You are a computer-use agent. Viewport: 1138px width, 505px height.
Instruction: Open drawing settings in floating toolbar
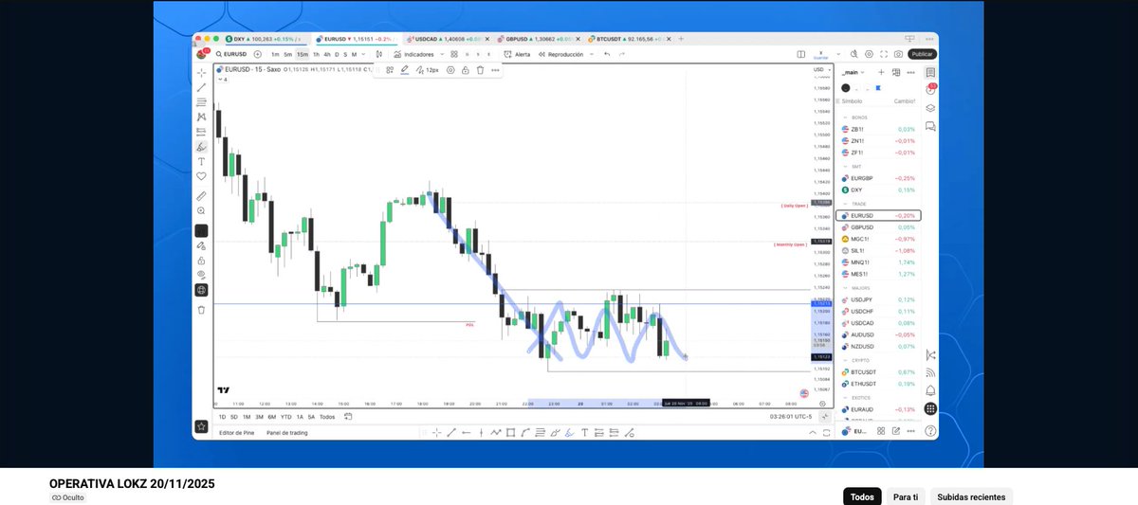click(x=450, y=69)
